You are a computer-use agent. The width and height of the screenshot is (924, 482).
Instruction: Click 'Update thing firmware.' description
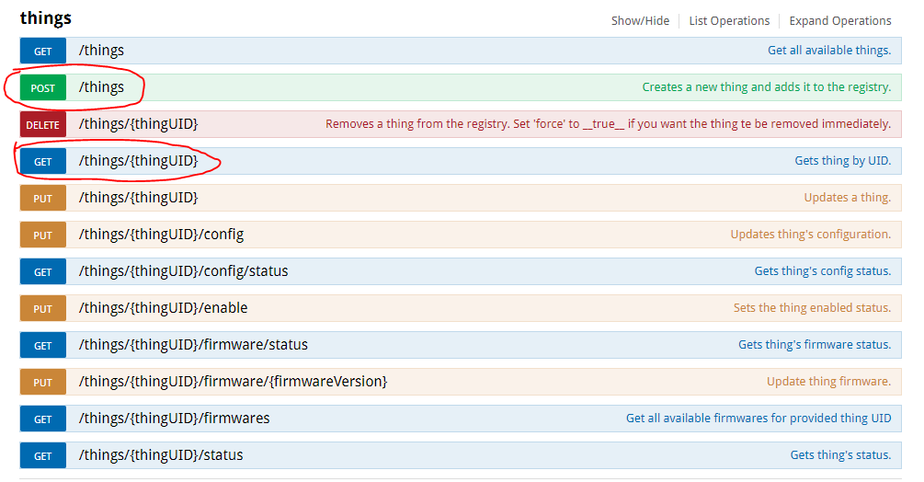point(828,382)
